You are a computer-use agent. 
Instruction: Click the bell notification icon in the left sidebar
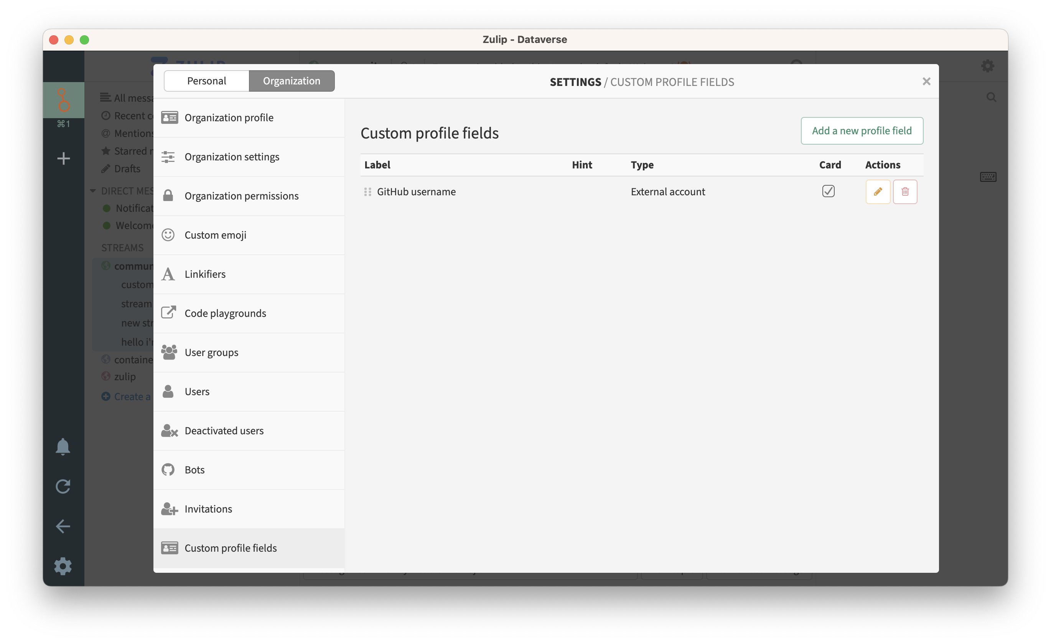(x=63, y=447)
